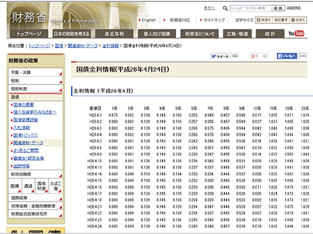Open the 国債トピックス sidebar link

coord(25,135)
